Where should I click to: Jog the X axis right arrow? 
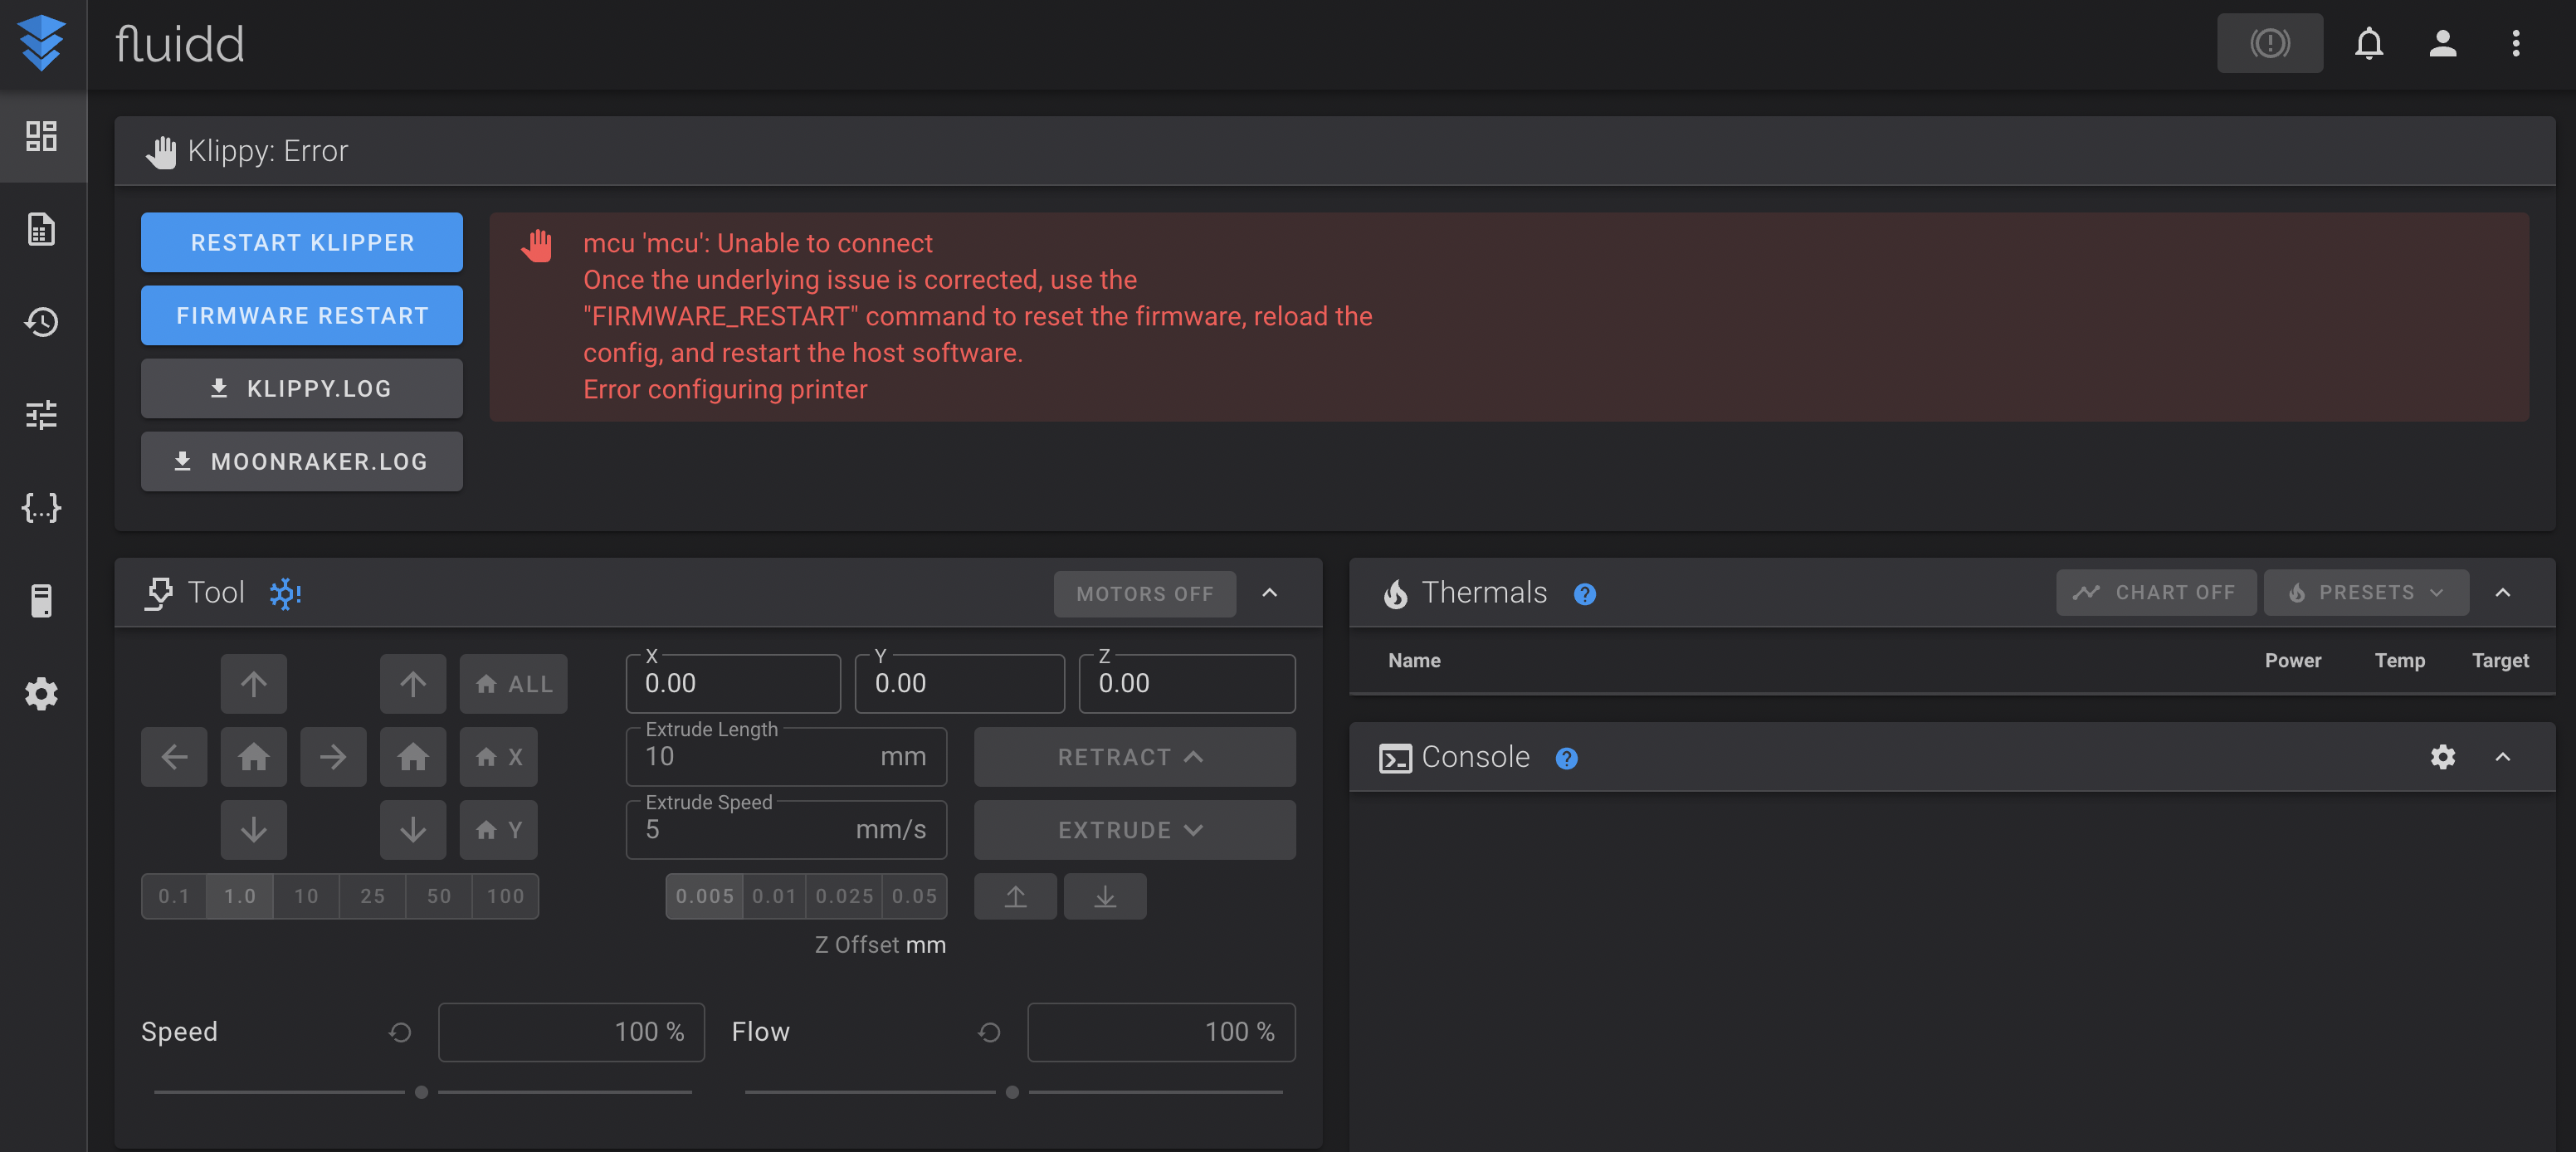pos(333,757)
